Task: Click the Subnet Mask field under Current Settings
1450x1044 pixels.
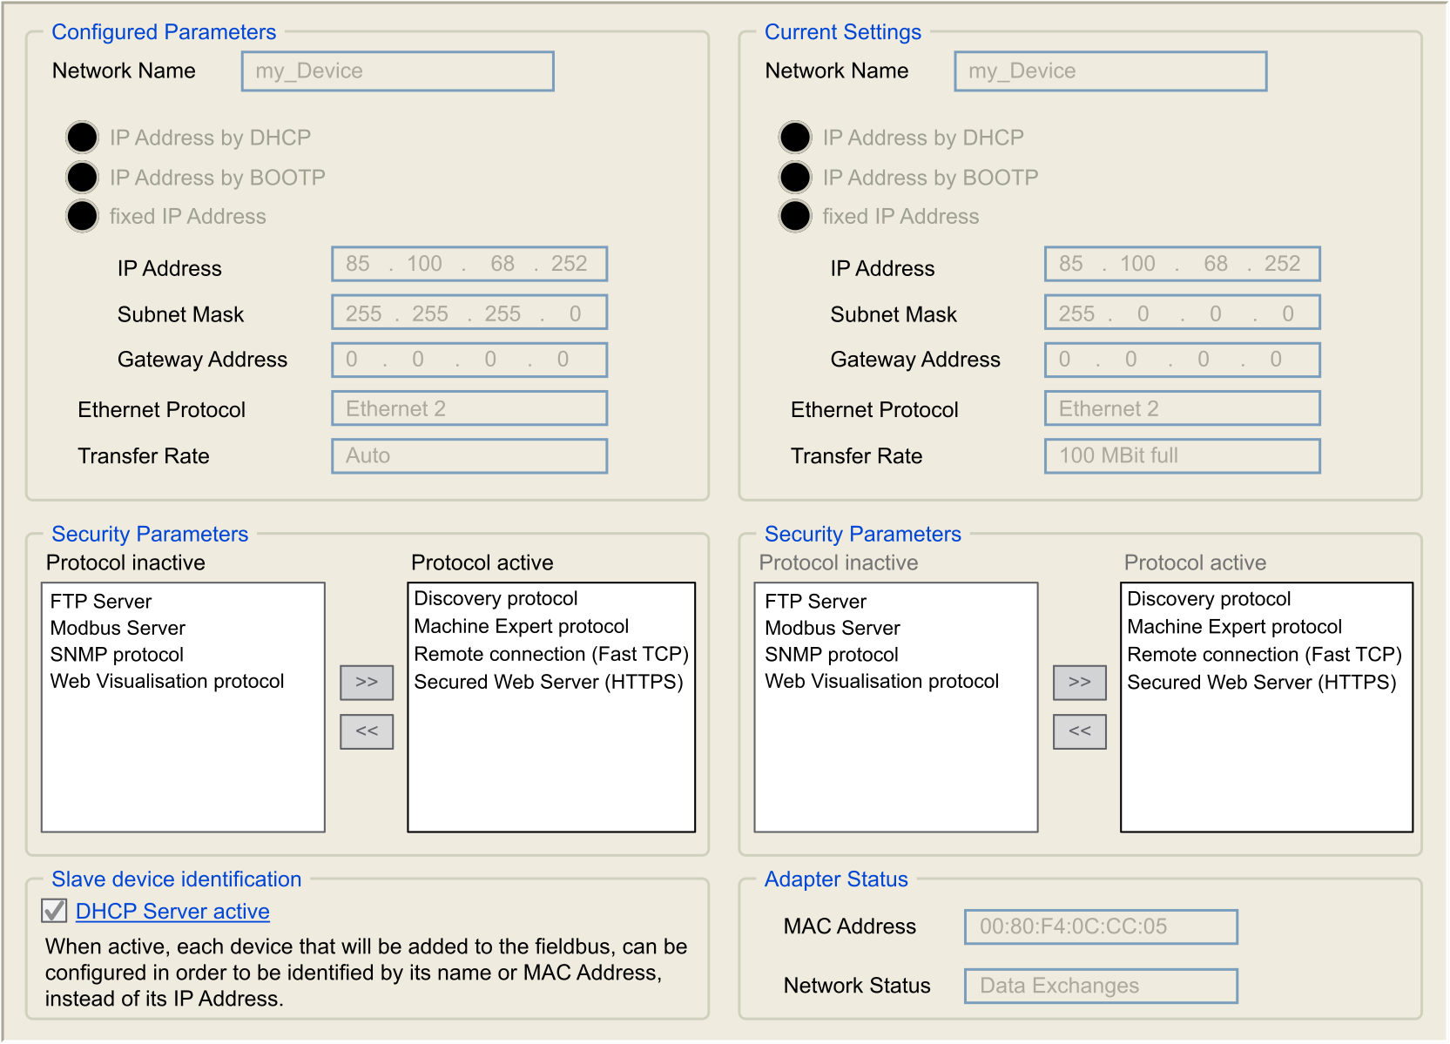Action: (1182, 313)
